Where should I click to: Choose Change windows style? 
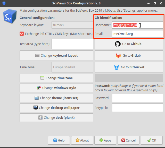pos(56,88)
